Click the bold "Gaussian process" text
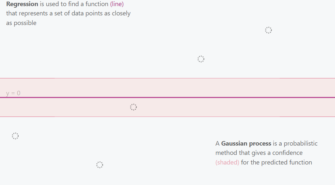335x185 pixels. point(246,144)
